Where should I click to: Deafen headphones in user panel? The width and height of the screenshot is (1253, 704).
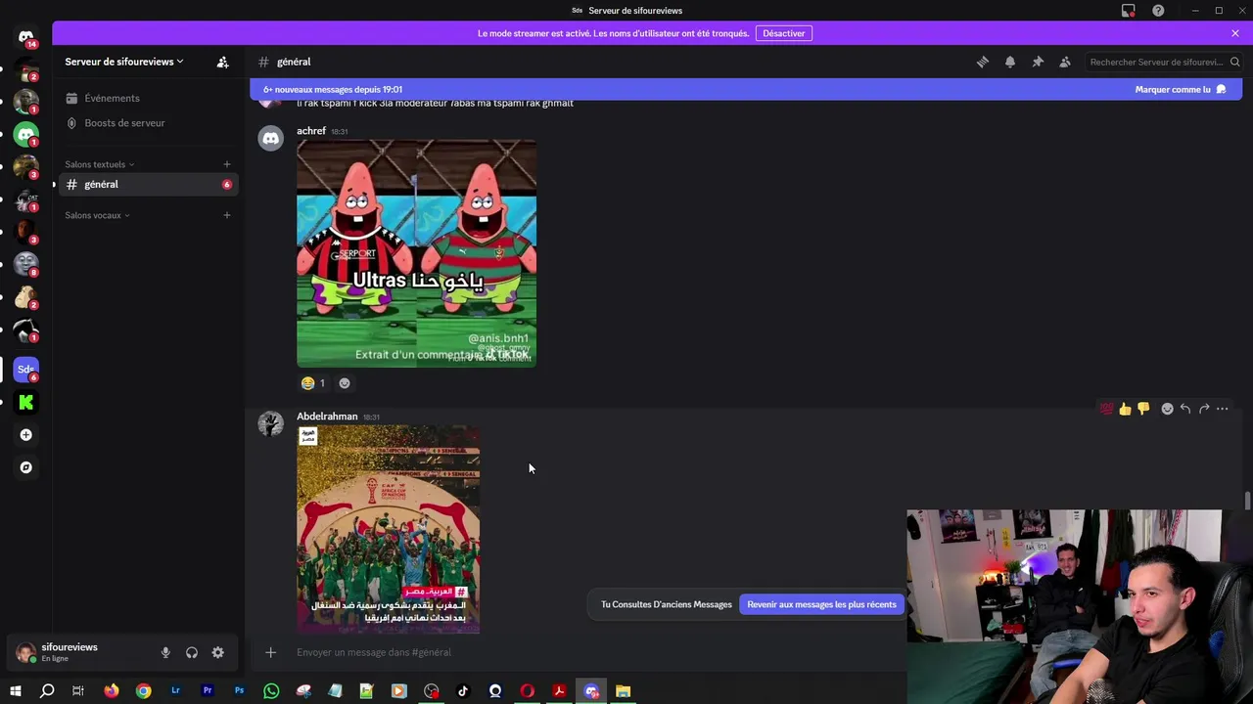(x=192, y=652)
